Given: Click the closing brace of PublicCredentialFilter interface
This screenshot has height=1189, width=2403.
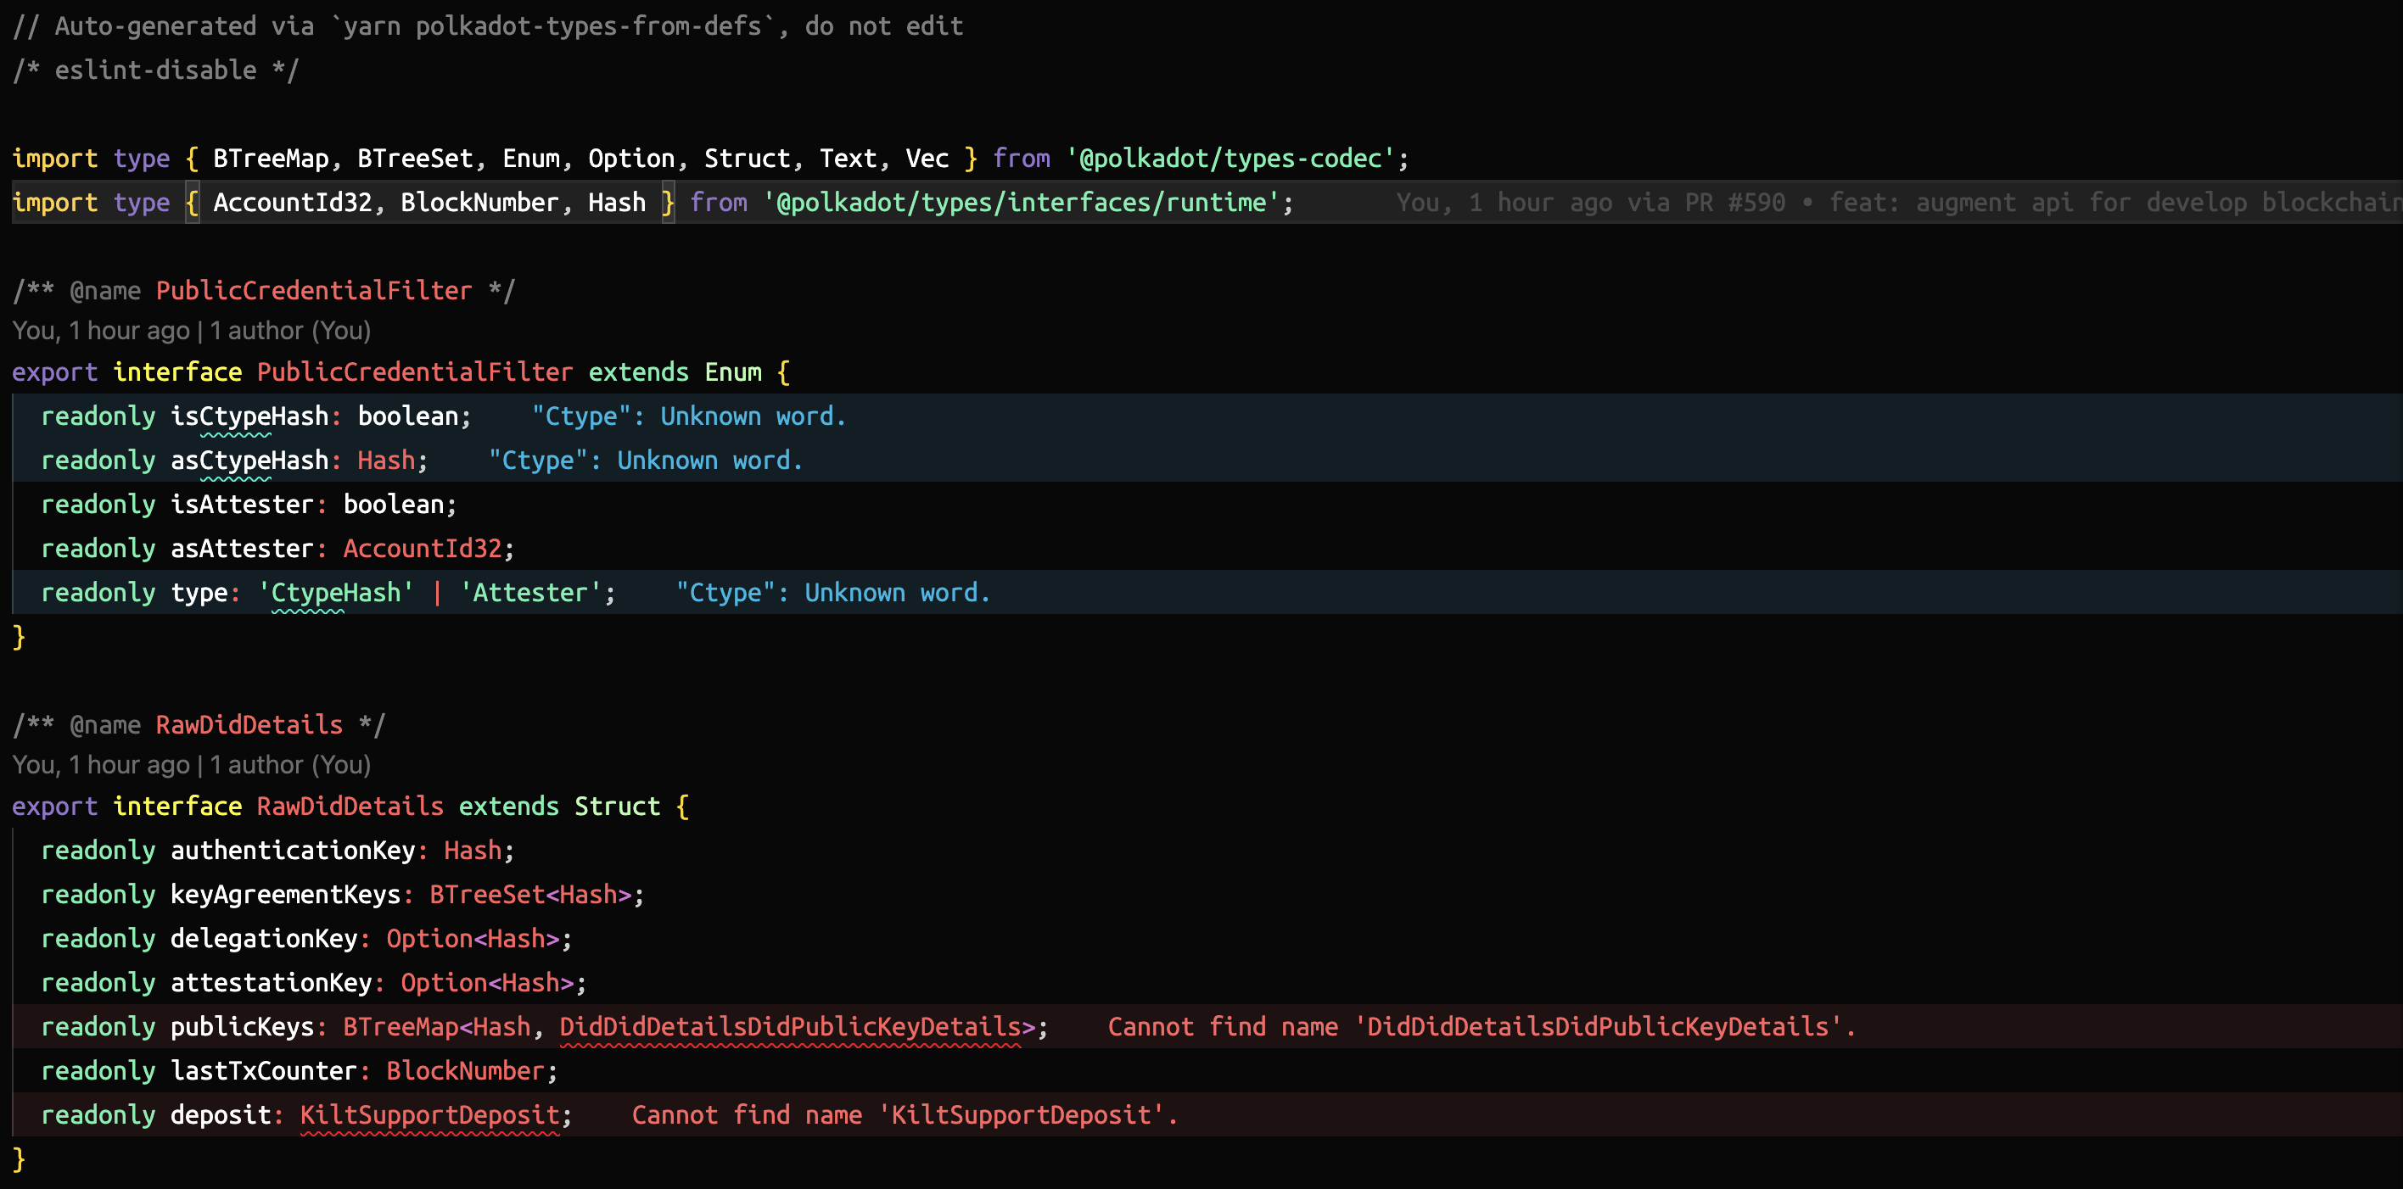Looking at the screenshot, I should click(19, 637).
